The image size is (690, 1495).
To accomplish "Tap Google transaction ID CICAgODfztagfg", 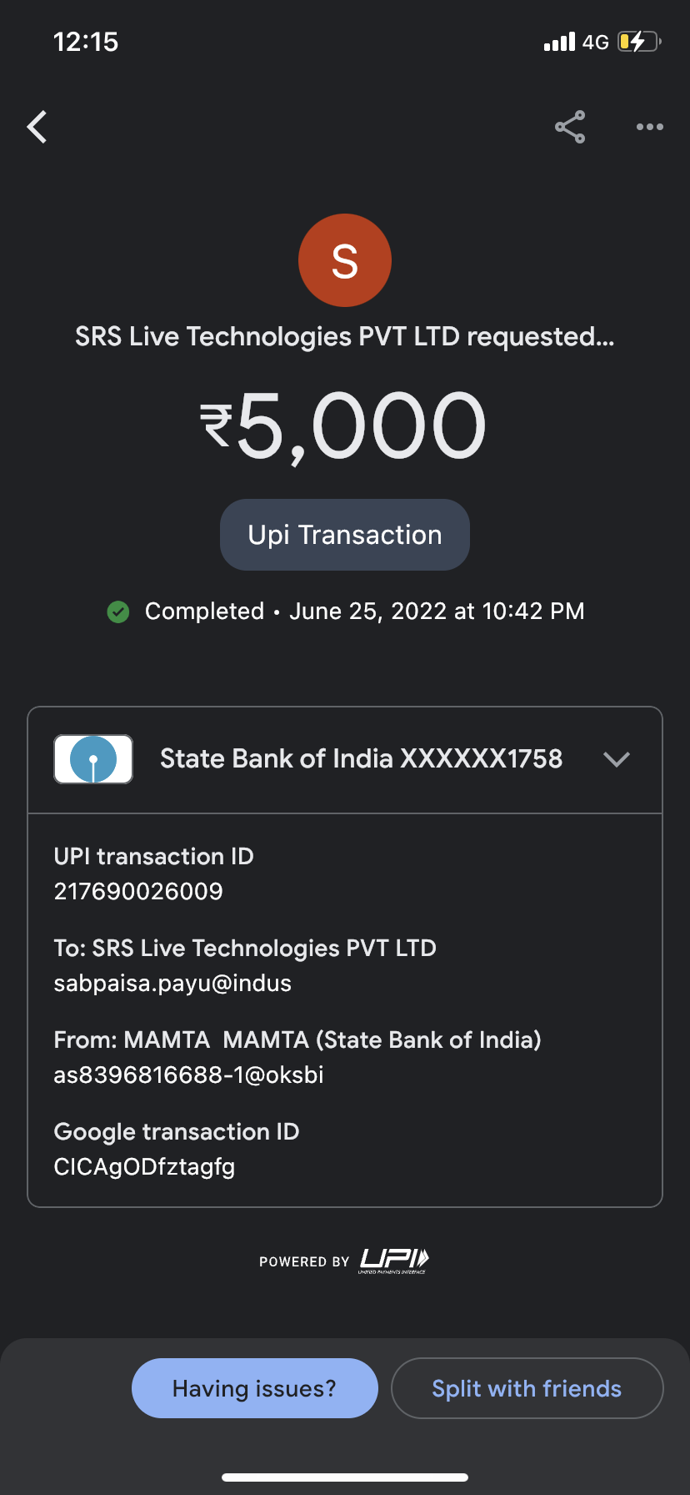I will [x=144, y=1167].
